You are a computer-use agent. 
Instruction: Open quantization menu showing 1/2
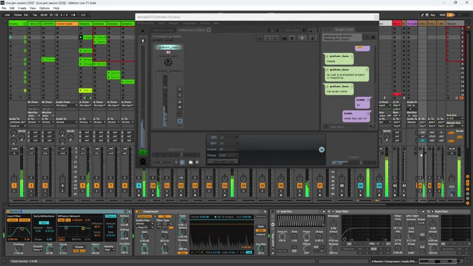[85, 15]
